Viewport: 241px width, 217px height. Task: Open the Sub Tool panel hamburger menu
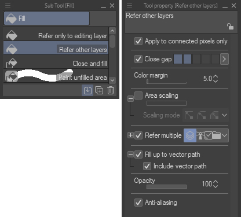point(8,6)
